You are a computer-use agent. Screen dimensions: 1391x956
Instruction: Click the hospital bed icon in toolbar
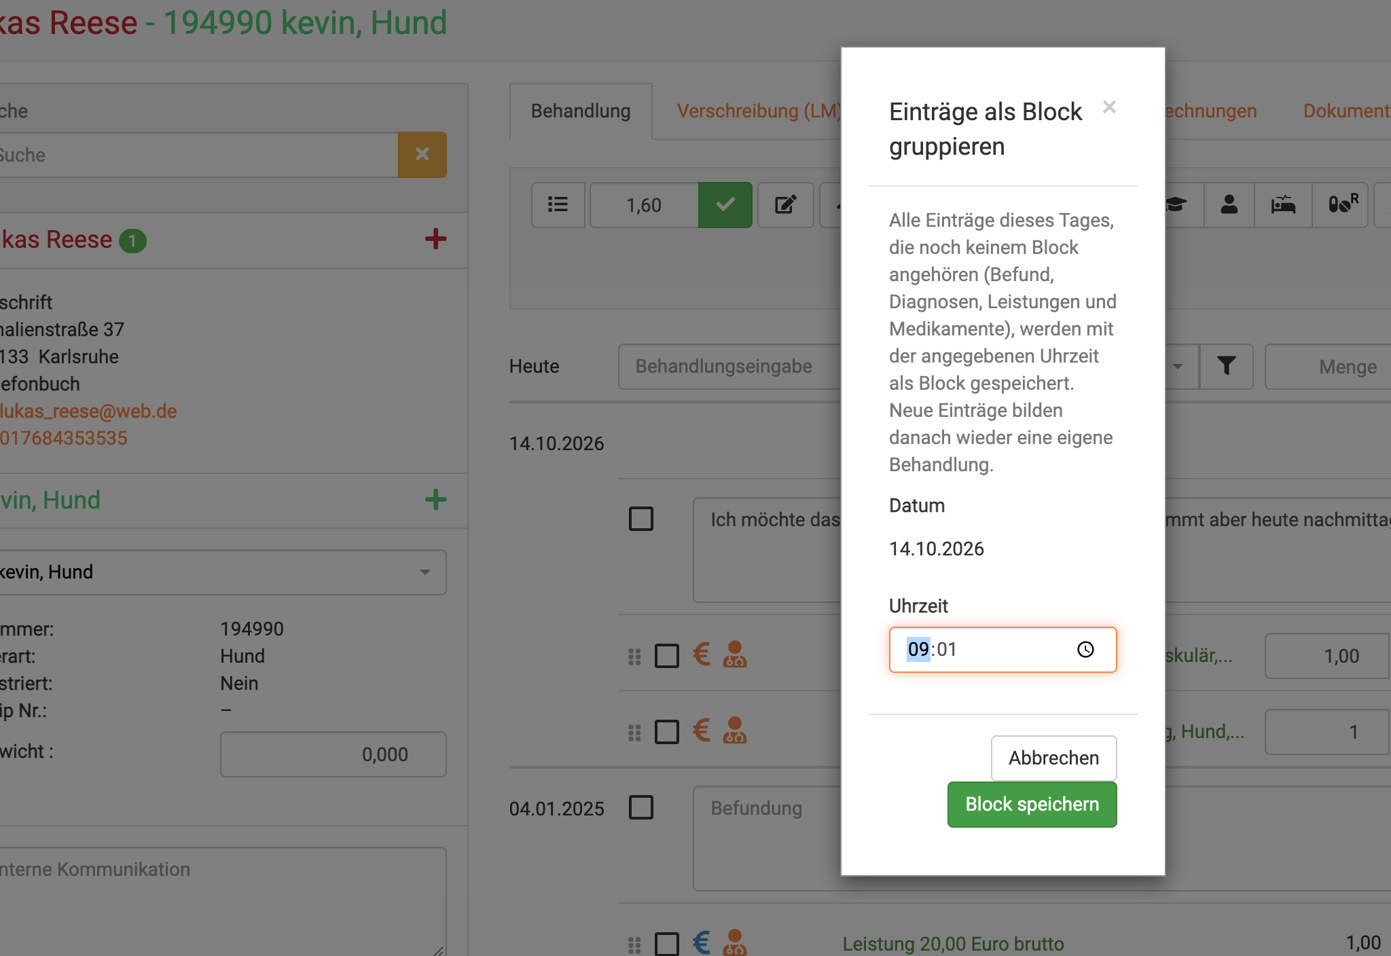1283,204
